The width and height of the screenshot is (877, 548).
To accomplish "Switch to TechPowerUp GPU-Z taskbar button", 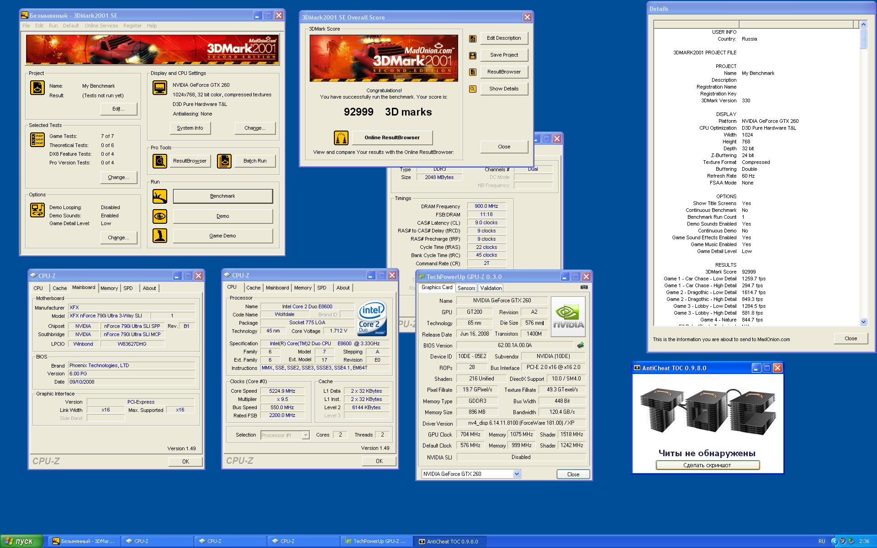I will click(376, 542).
